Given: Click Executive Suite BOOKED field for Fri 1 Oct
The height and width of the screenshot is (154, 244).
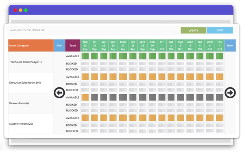Looking at the screenshot, I should [x=162, y=84].
